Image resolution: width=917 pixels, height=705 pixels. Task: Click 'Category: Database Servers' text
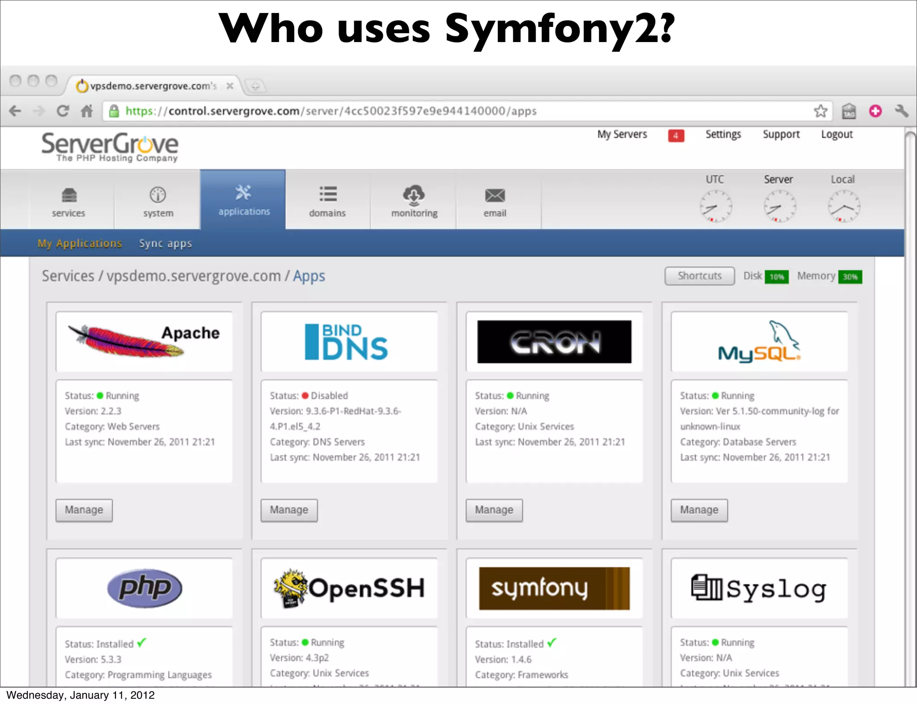pyautogui.click(x=738, y=442)
